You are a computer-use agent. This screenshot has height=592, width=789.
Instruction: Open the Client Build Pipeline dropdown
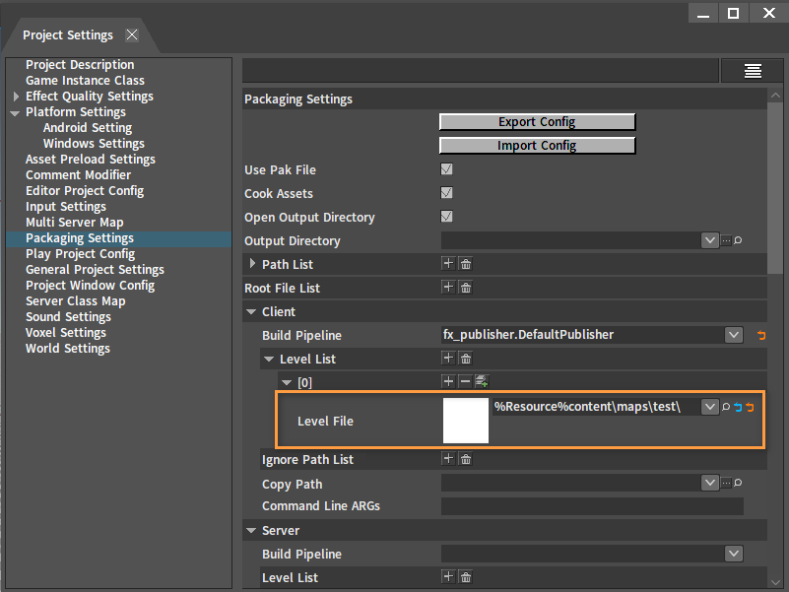[x=734, y=335]
